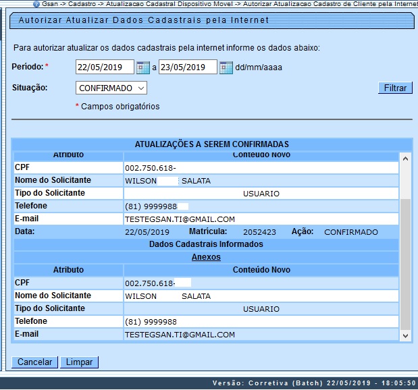The height and width of the screenshot is (390, 418).
Task: Click the Limpar button
Action: coord(79,362)
